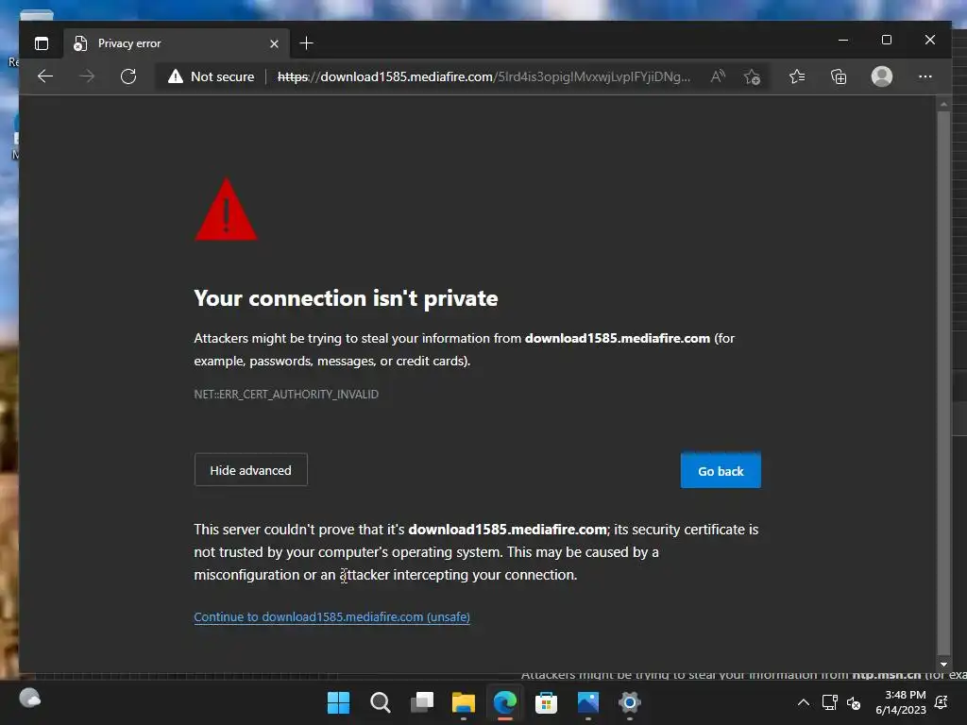Open Collections icon in toolbar
967x725 pixels.
click(x=839, y=76)
